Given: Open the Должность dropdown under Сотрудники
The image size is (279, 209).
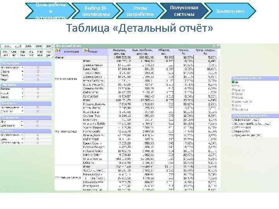Looking at the screenshot, I should click(x=22, y=125).
